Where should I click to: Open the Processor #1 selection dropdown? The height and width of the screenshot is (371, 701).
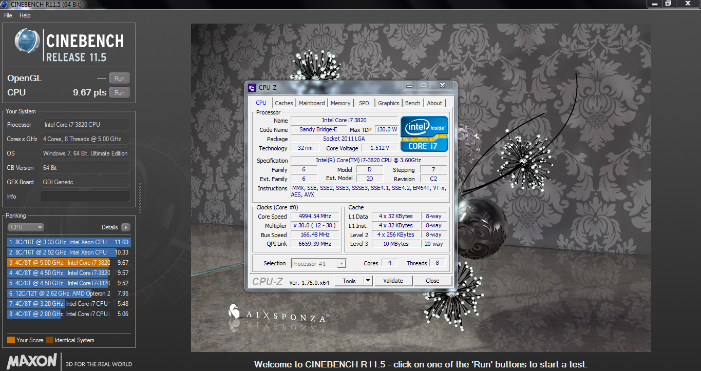(x=318, y=264)
